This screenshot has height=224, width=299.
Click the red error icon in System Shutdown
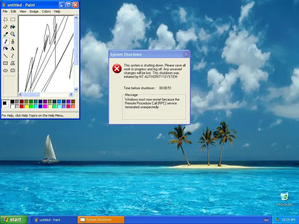click(x=117, y=69)
